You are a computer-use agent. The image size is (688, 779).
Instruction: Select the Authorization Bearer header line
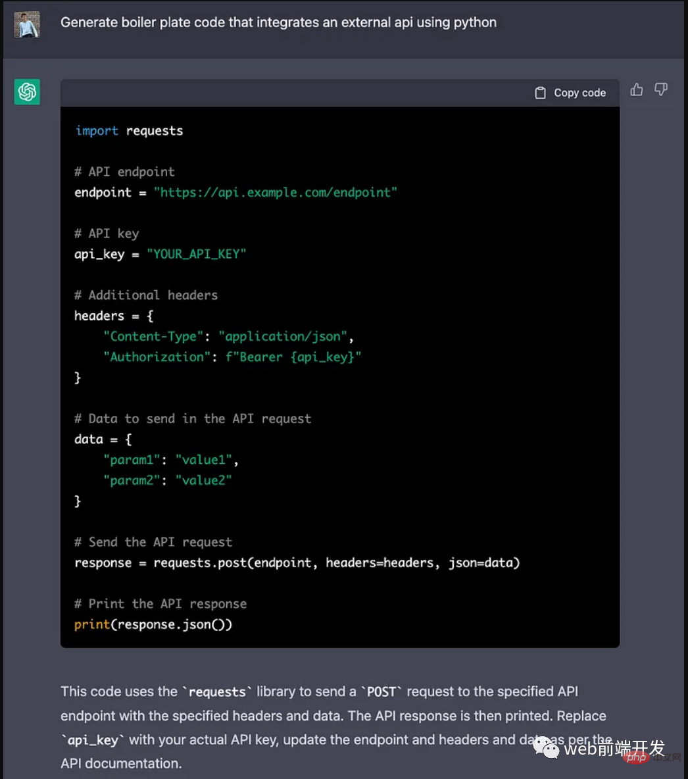[x=232, y=357]
